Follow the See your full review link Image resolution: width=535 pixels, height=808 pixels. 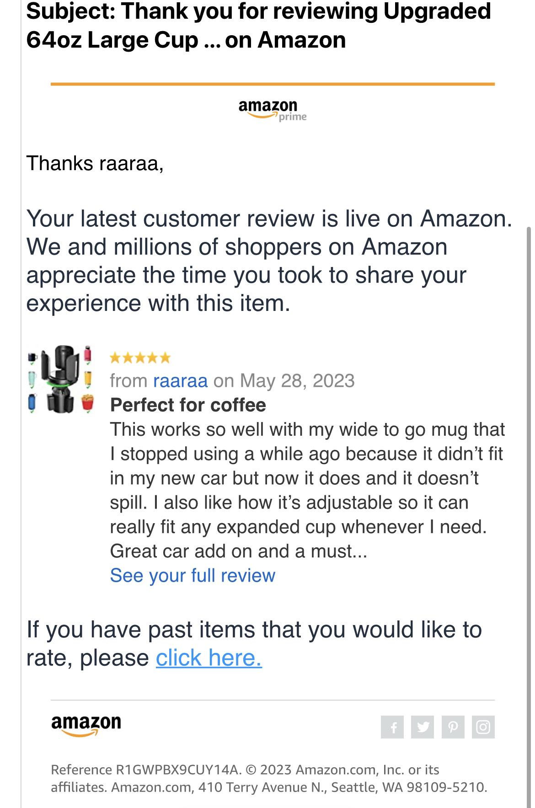[x=193, y=575]
